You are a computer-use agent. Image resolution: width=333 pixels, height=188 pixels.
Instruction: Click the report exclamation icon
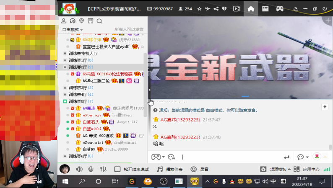(224, 9)
